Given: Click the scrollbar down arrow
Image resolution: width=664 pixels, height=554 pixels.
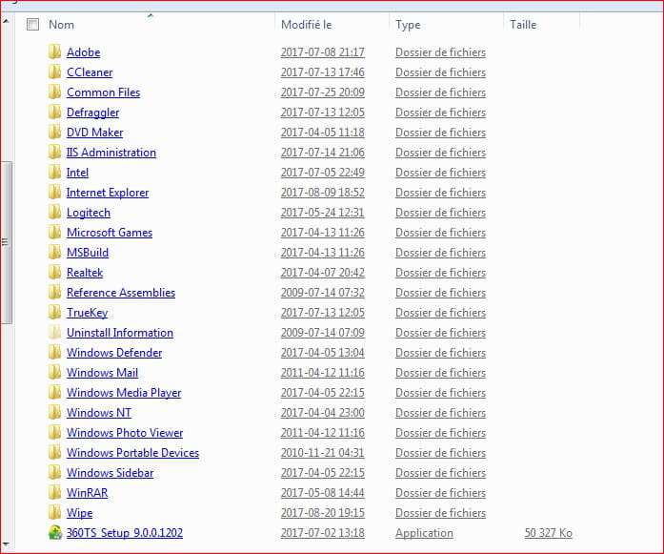Looking at the screenshot, I should click(x=7, y=543).
